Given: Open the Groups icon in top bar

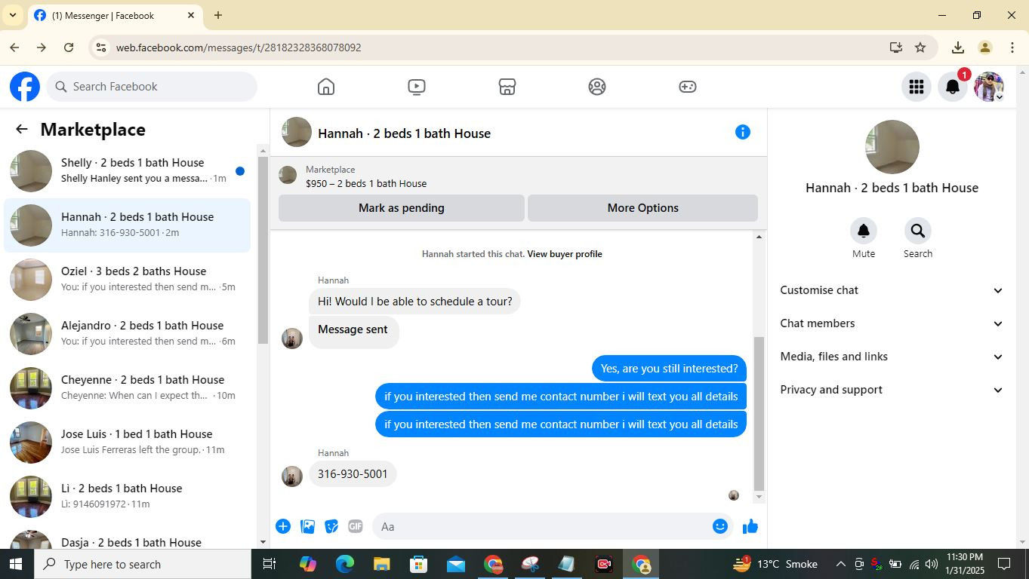Looking at the screenshot, I should pyautogui.click(x=597, y=87).
